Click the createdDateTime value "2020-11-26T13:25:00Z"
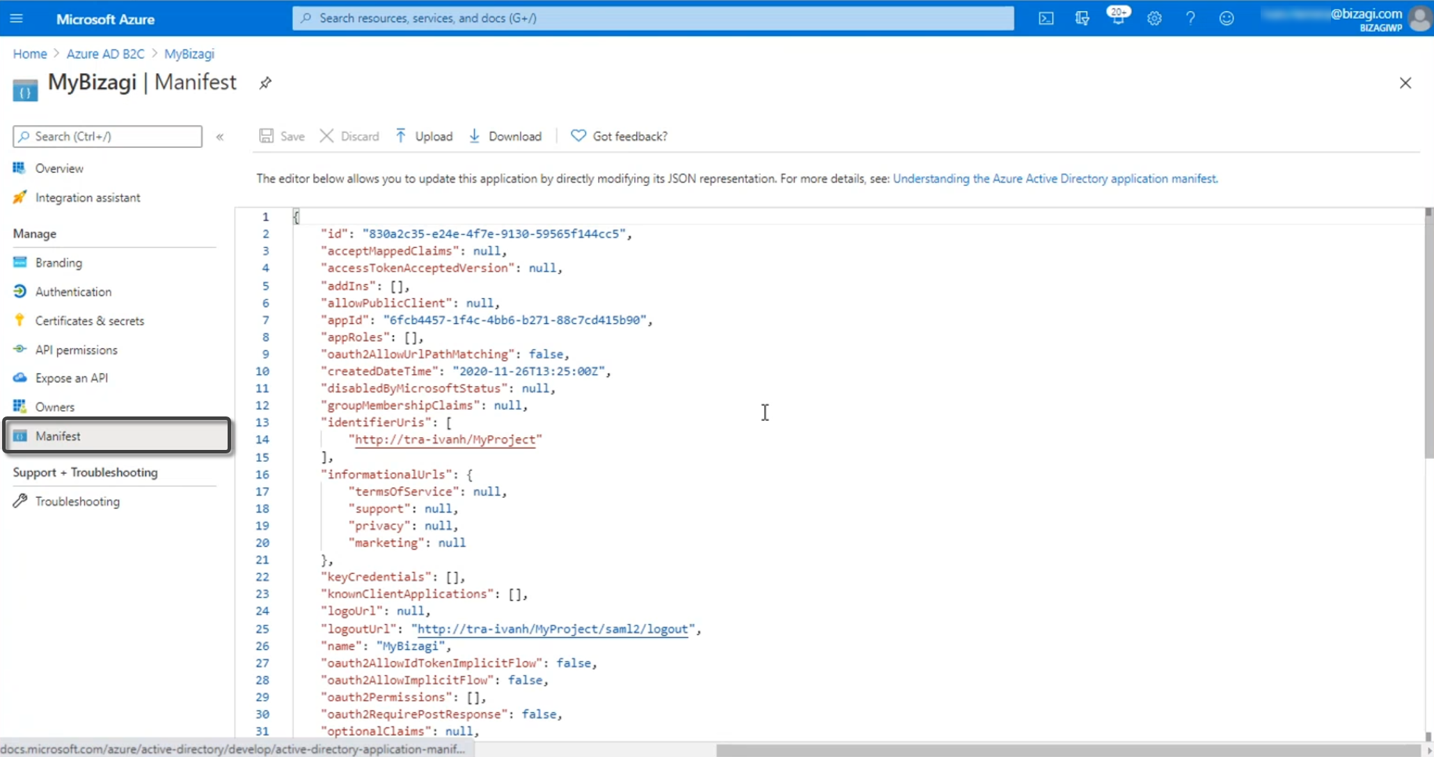The image size is (1434, 757). tap(528, 371)
